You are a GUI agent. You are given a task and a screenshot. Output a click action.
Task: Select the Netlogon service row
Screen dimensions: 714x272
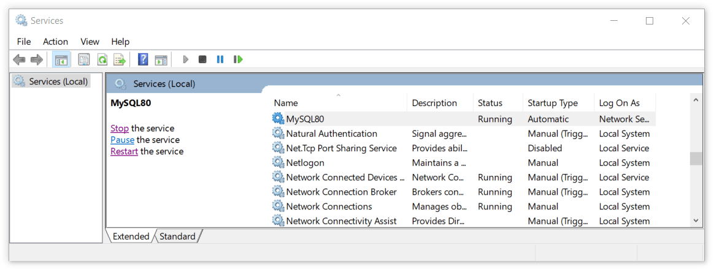[463, 163]
